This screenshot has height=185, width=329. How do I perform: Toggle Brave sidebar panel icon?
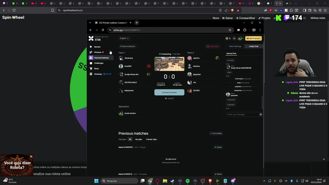[305, 10]
